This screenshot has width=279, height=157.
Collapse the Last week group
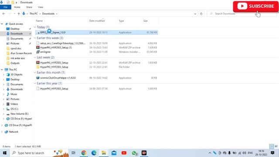click(35, 57)
